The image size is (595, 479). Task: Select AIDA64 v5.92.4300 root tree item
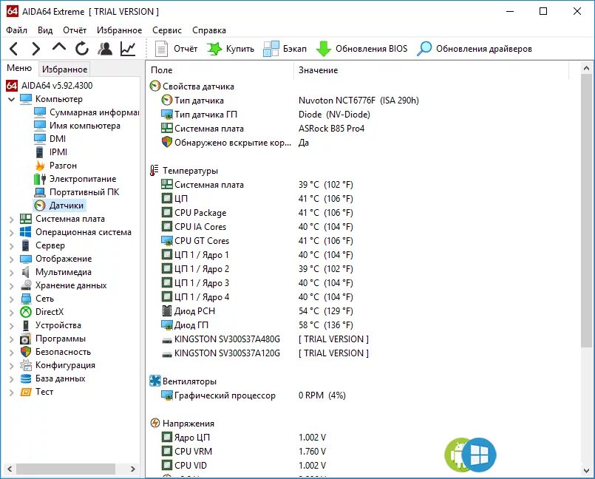tap(50, 86)
